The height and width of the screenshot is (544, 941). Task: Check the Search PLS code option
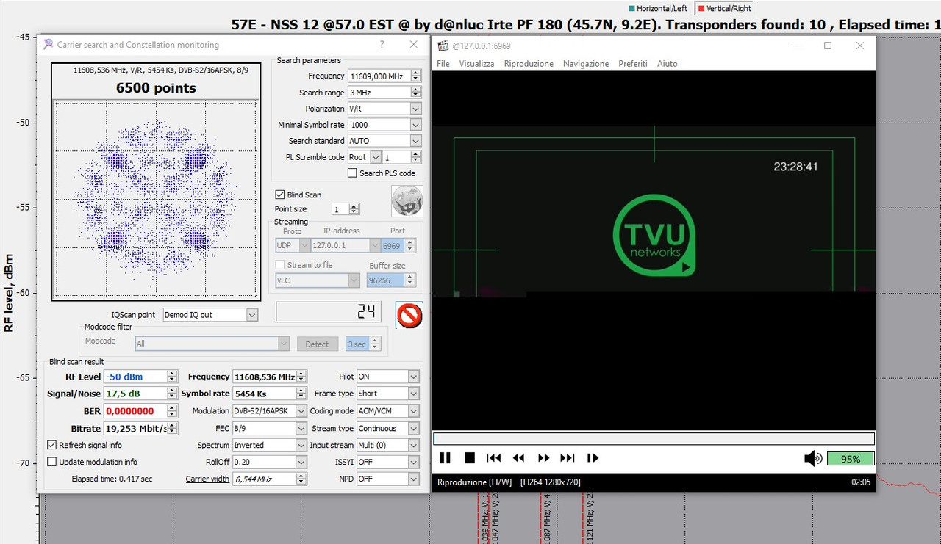click(351, 173)
